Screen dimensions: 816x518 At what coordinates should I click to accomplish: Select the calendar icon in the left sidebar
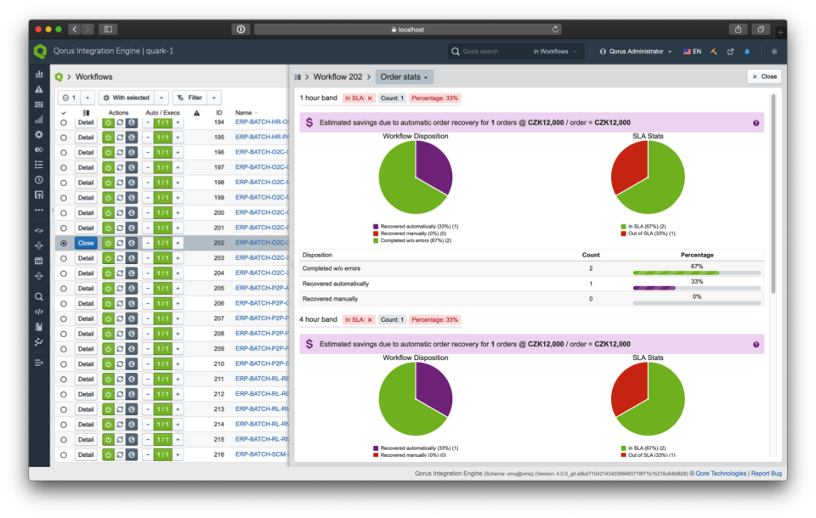tap(38, 261)
